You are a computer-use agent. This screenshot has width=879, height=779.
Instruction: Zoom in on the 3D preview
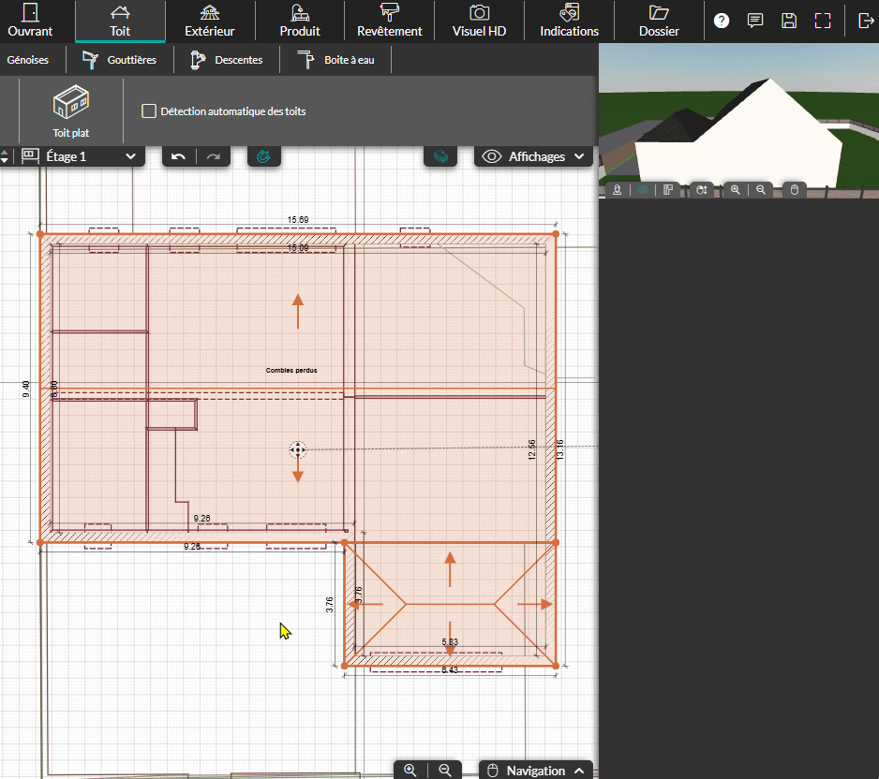coord(736,190)
